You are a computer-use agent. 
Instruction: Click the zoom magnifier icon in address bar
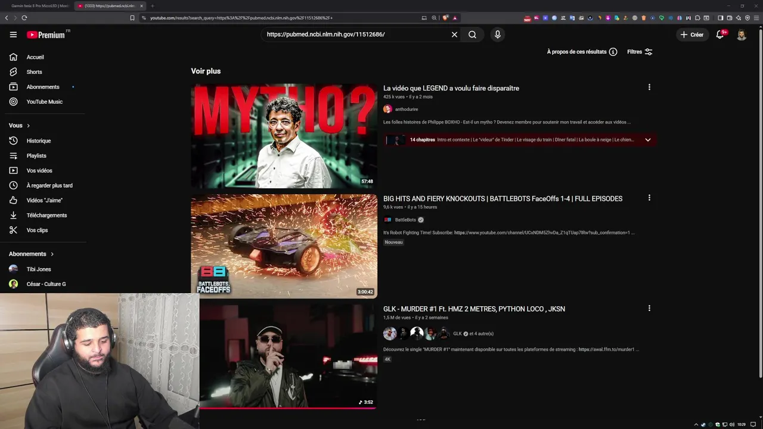(434, 18)
